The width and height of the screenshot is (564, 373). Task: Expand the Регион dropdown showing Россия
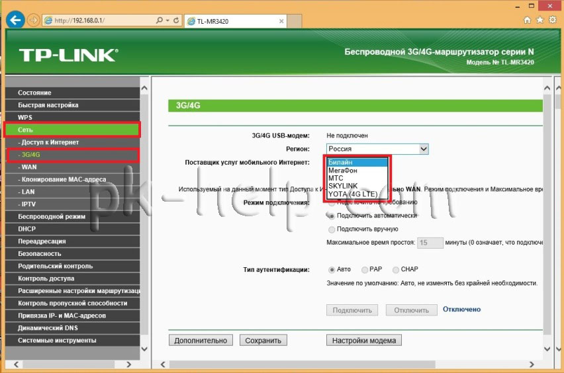click(377, 149)
